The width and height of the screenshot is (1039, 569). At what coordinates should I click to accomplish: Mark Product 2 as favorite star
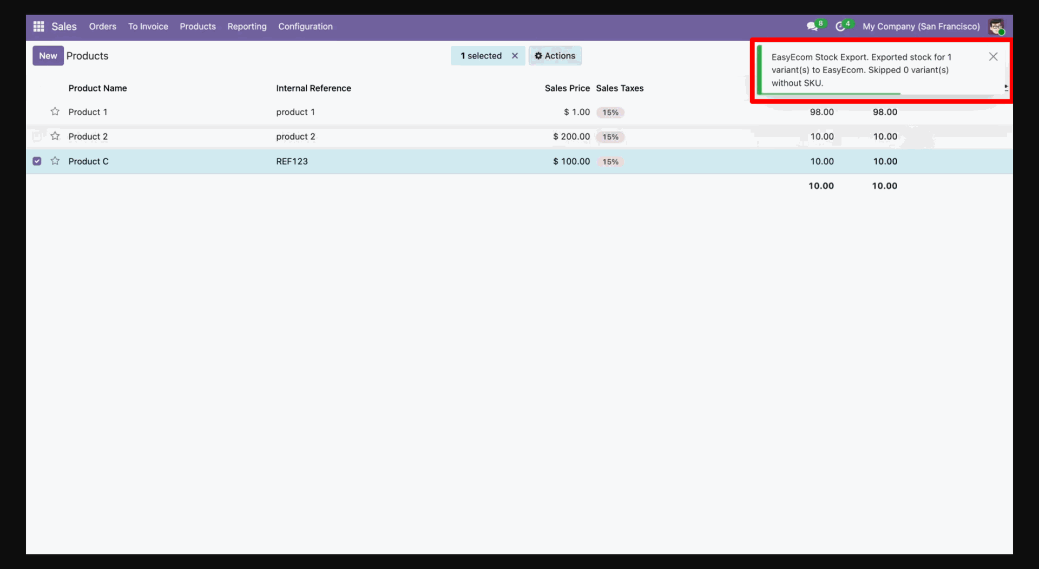[x=55, y=136]
